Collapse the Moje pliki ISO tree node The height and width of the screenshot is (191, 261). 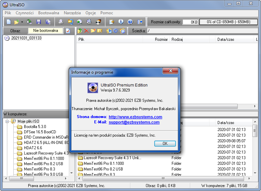[7, 121]
